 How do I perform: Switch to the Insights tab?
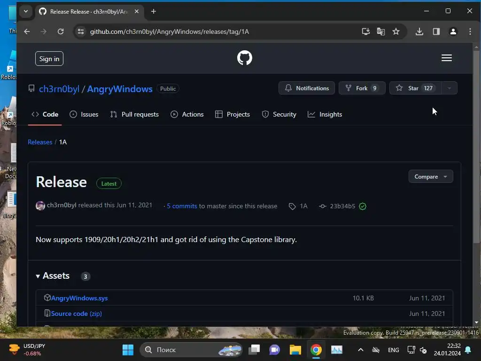(x=325, y=114)
